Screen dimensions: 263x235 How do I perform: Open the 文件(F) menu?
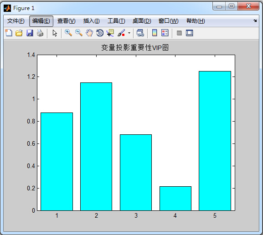point(16,21)
